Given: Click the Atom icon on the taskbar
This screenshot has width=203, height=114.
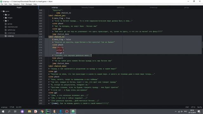Looking at the screenshot, I should pyautogui.click(x=73, y=111).
